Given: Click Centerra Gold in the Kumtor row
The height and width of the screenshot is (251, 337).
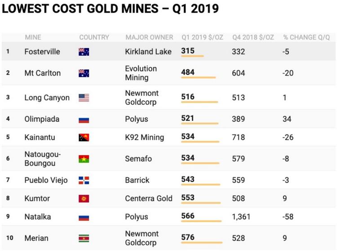Looking at the screenshot, I should tap(149, 198).
